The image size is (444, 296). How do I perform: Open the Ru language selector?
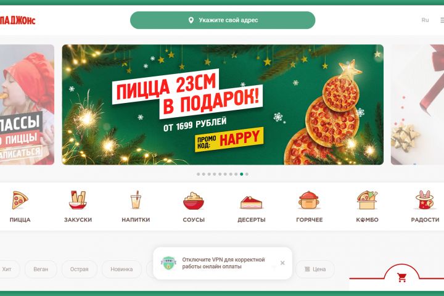[425, 20]
